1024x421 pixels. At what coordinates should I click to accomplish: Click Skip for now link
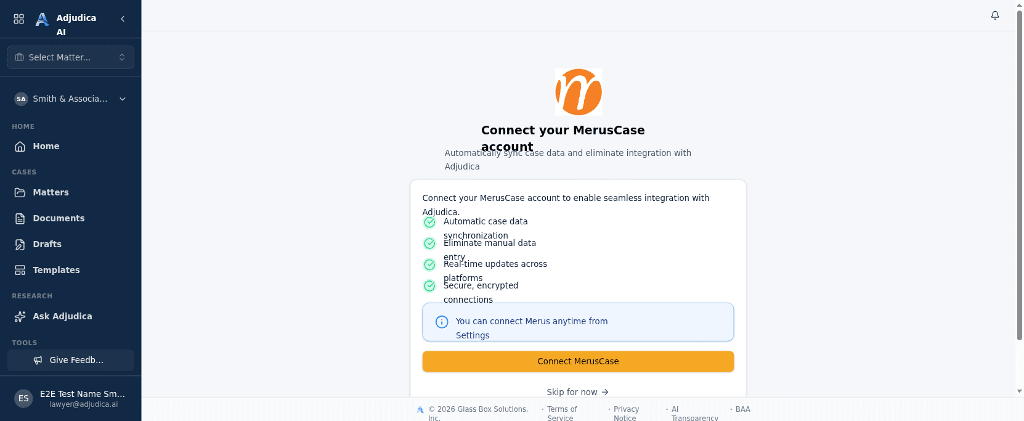point(577,392)
